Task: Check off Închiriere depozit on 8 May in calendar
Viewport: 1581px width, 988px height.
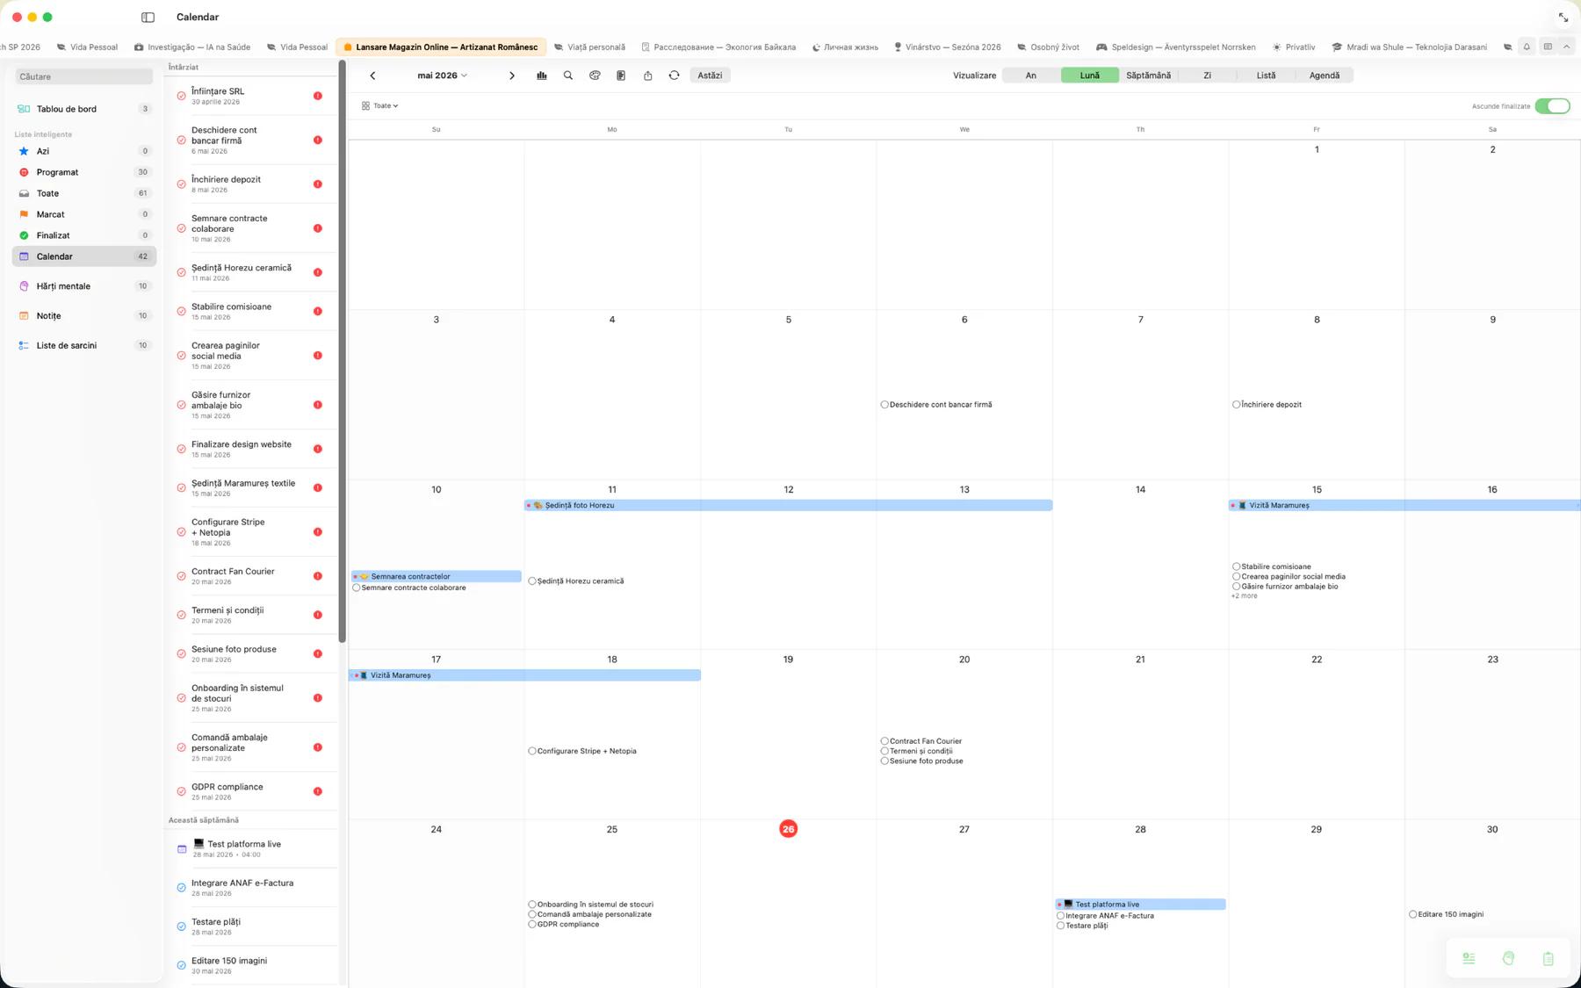Action: (x=1236, y=405)
